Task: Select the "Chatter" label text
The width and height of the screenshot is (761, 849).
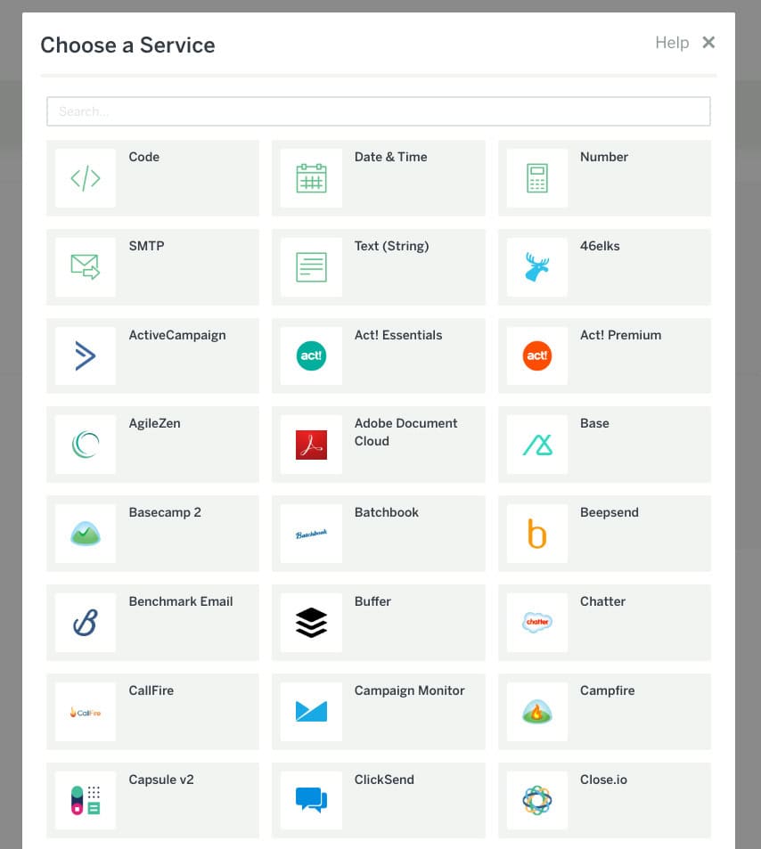Action: (x=603, y=601)
